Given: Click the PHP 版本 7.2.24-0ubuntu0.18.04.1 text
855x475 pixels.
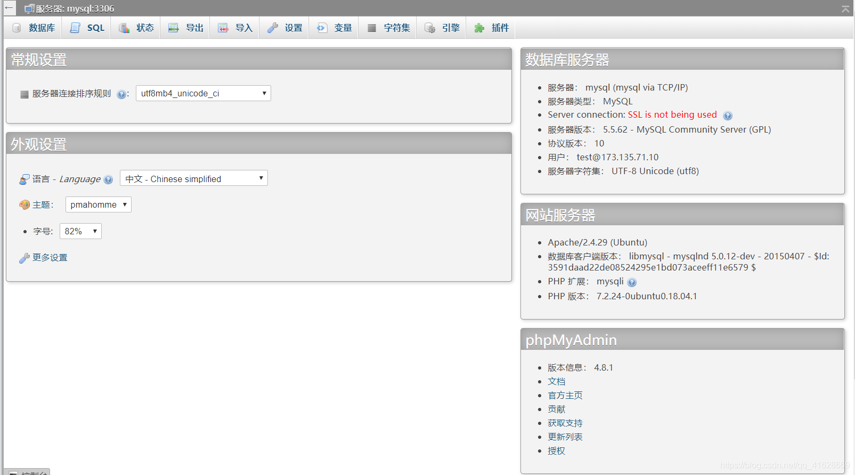Looking at the screenshot, I should pos(622,296).
